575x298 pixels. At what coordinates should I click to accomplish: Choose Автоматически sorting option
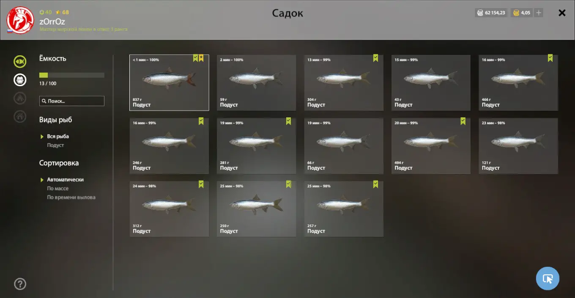pos(65,179)
